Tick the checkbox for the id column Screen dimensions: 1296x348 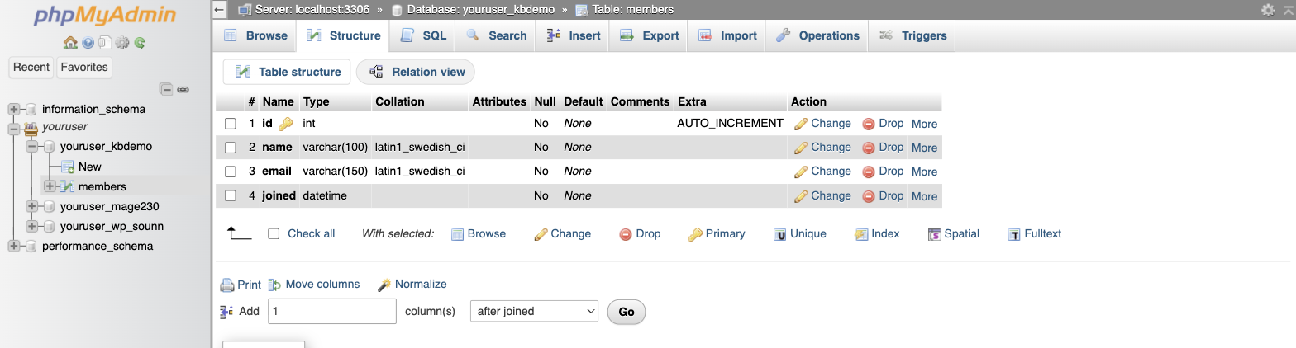231,124
